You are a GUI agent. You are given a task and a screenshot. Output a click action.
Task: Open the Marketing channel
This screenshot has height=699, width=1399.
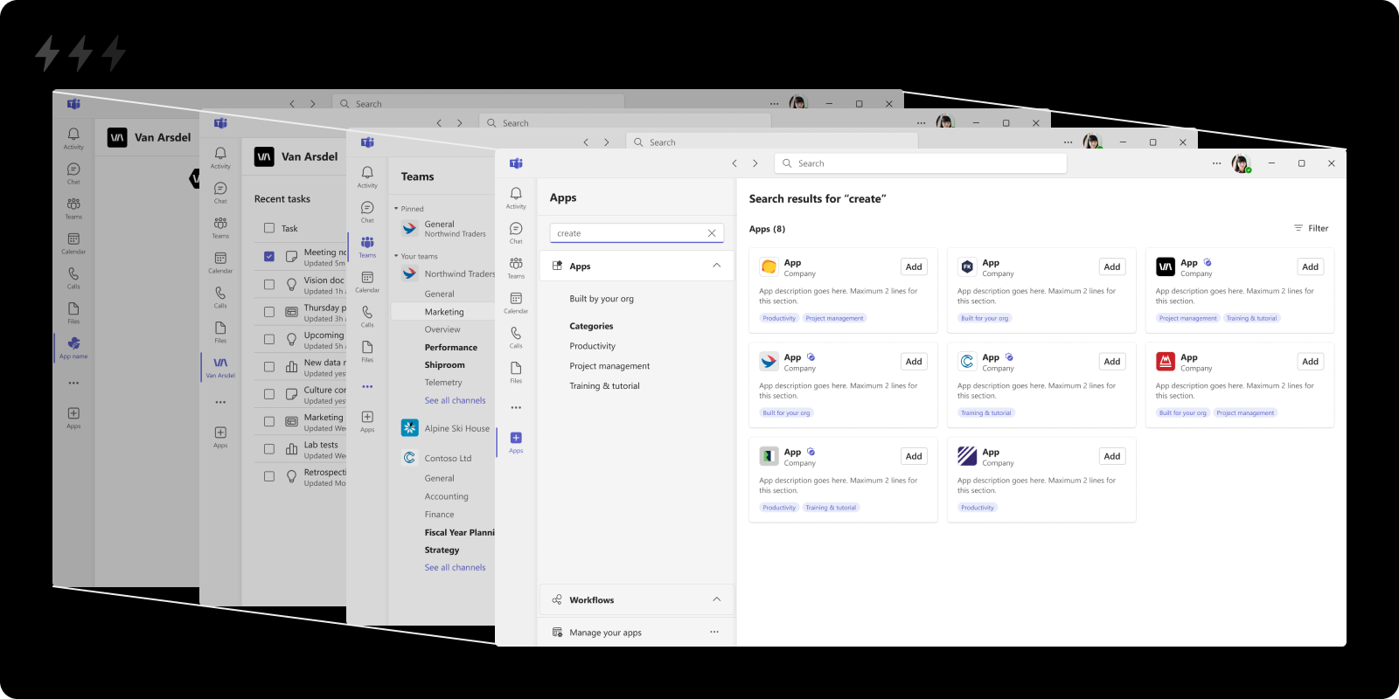[443, 312]
